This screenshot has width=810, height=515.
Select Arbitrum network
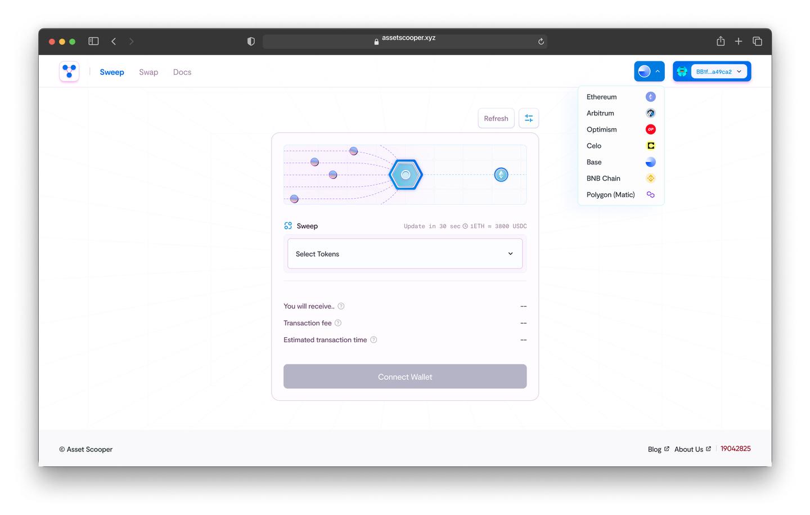click(x=621, y=113)
